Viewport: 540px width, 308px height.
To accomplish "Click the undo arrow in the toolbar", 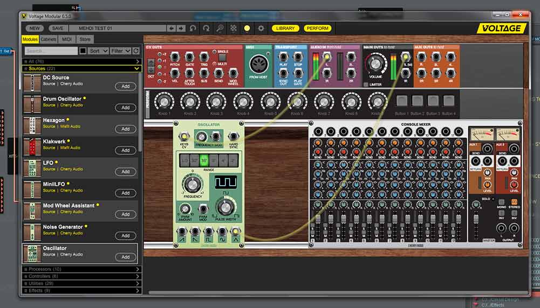I will point(193,28).
